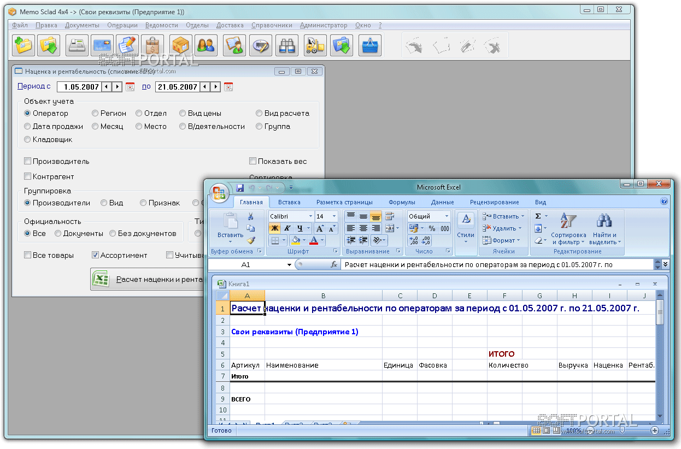Switch to the Формулы ribbon tab
681x449 pixels.
402,202
